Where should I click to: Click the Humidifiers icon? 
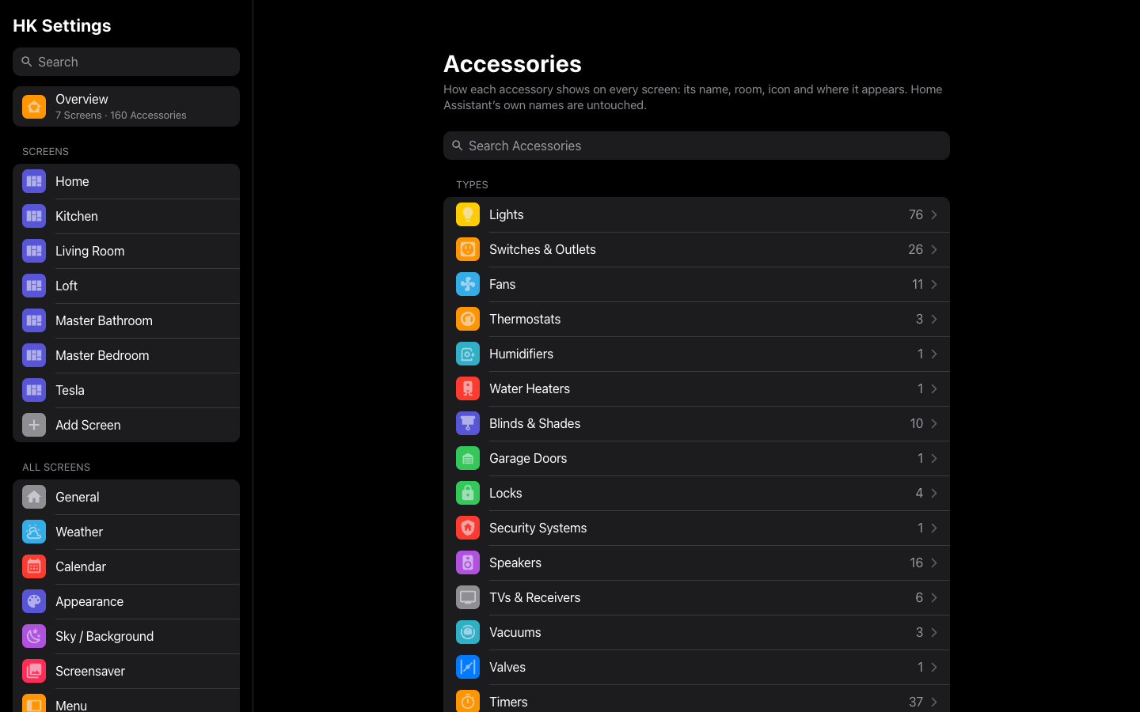(x=468, y=354)
